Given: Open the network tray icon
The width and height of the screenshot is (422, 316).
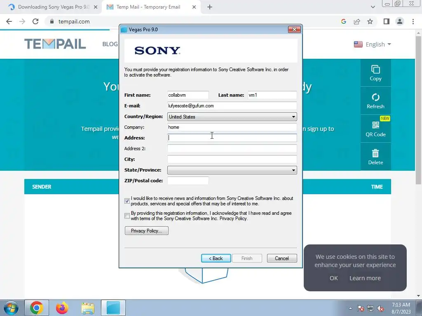Looking at the screenshot, I should (x=370, y=308).
